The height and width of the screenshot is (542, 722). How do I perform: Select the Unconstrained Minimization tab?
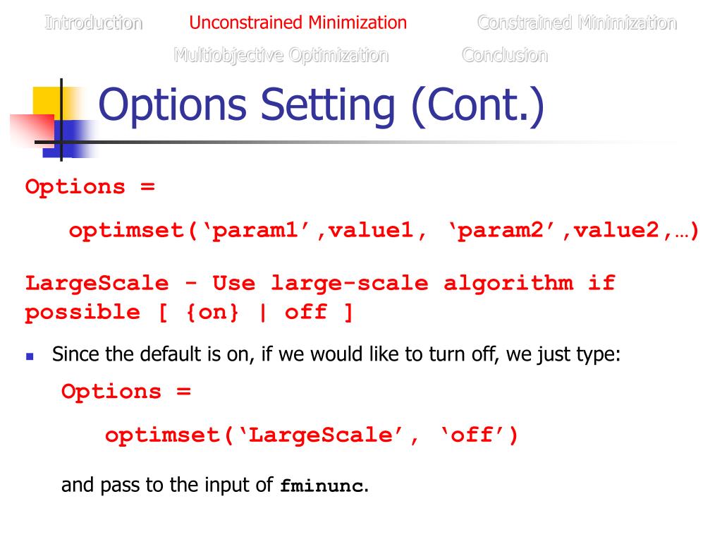(298, 23)
